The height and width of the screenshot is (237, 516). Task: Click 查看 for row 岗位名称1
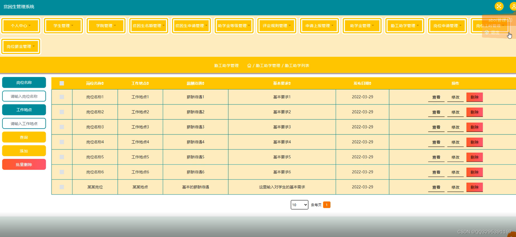point(436,97)
